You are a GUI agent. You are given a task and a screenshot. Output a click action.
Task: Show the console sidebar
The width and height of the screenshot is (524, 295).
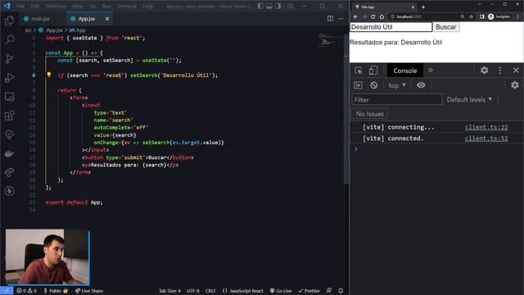(358, 85)
